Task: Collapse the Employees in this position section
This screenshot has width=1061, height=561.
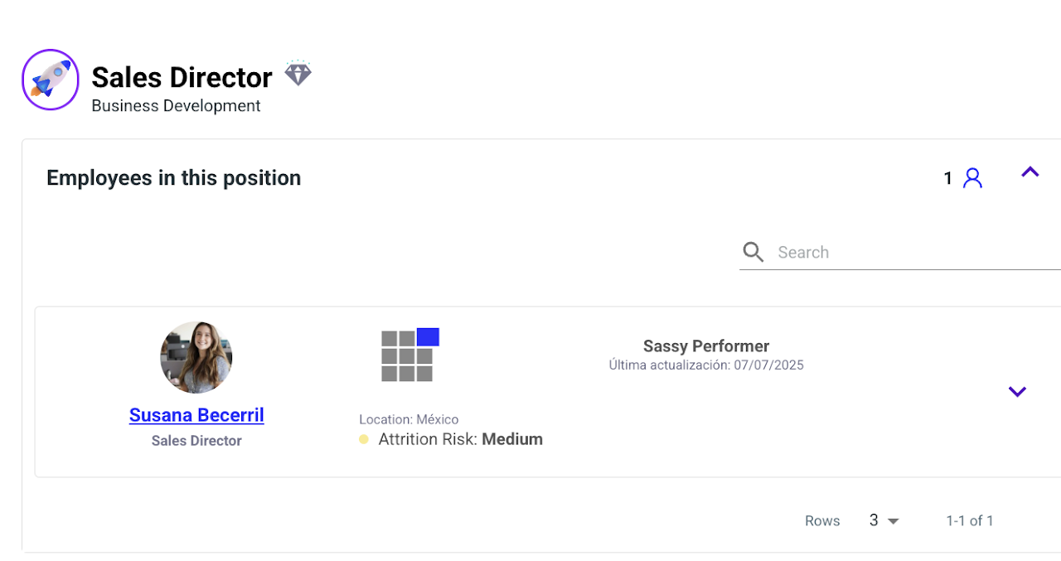Action: click(x=1030, y=172)
